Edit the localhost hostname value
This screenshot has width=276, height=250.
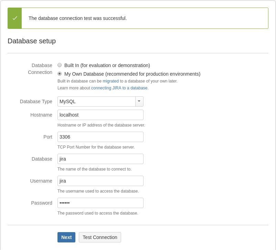click(100, 115)
